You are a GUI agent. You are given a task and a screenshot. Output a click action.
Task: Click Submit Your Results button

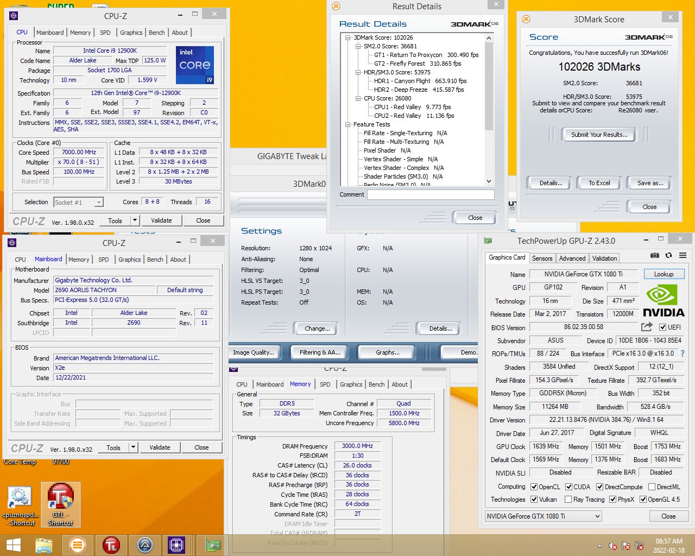click(x=599, y=135)
